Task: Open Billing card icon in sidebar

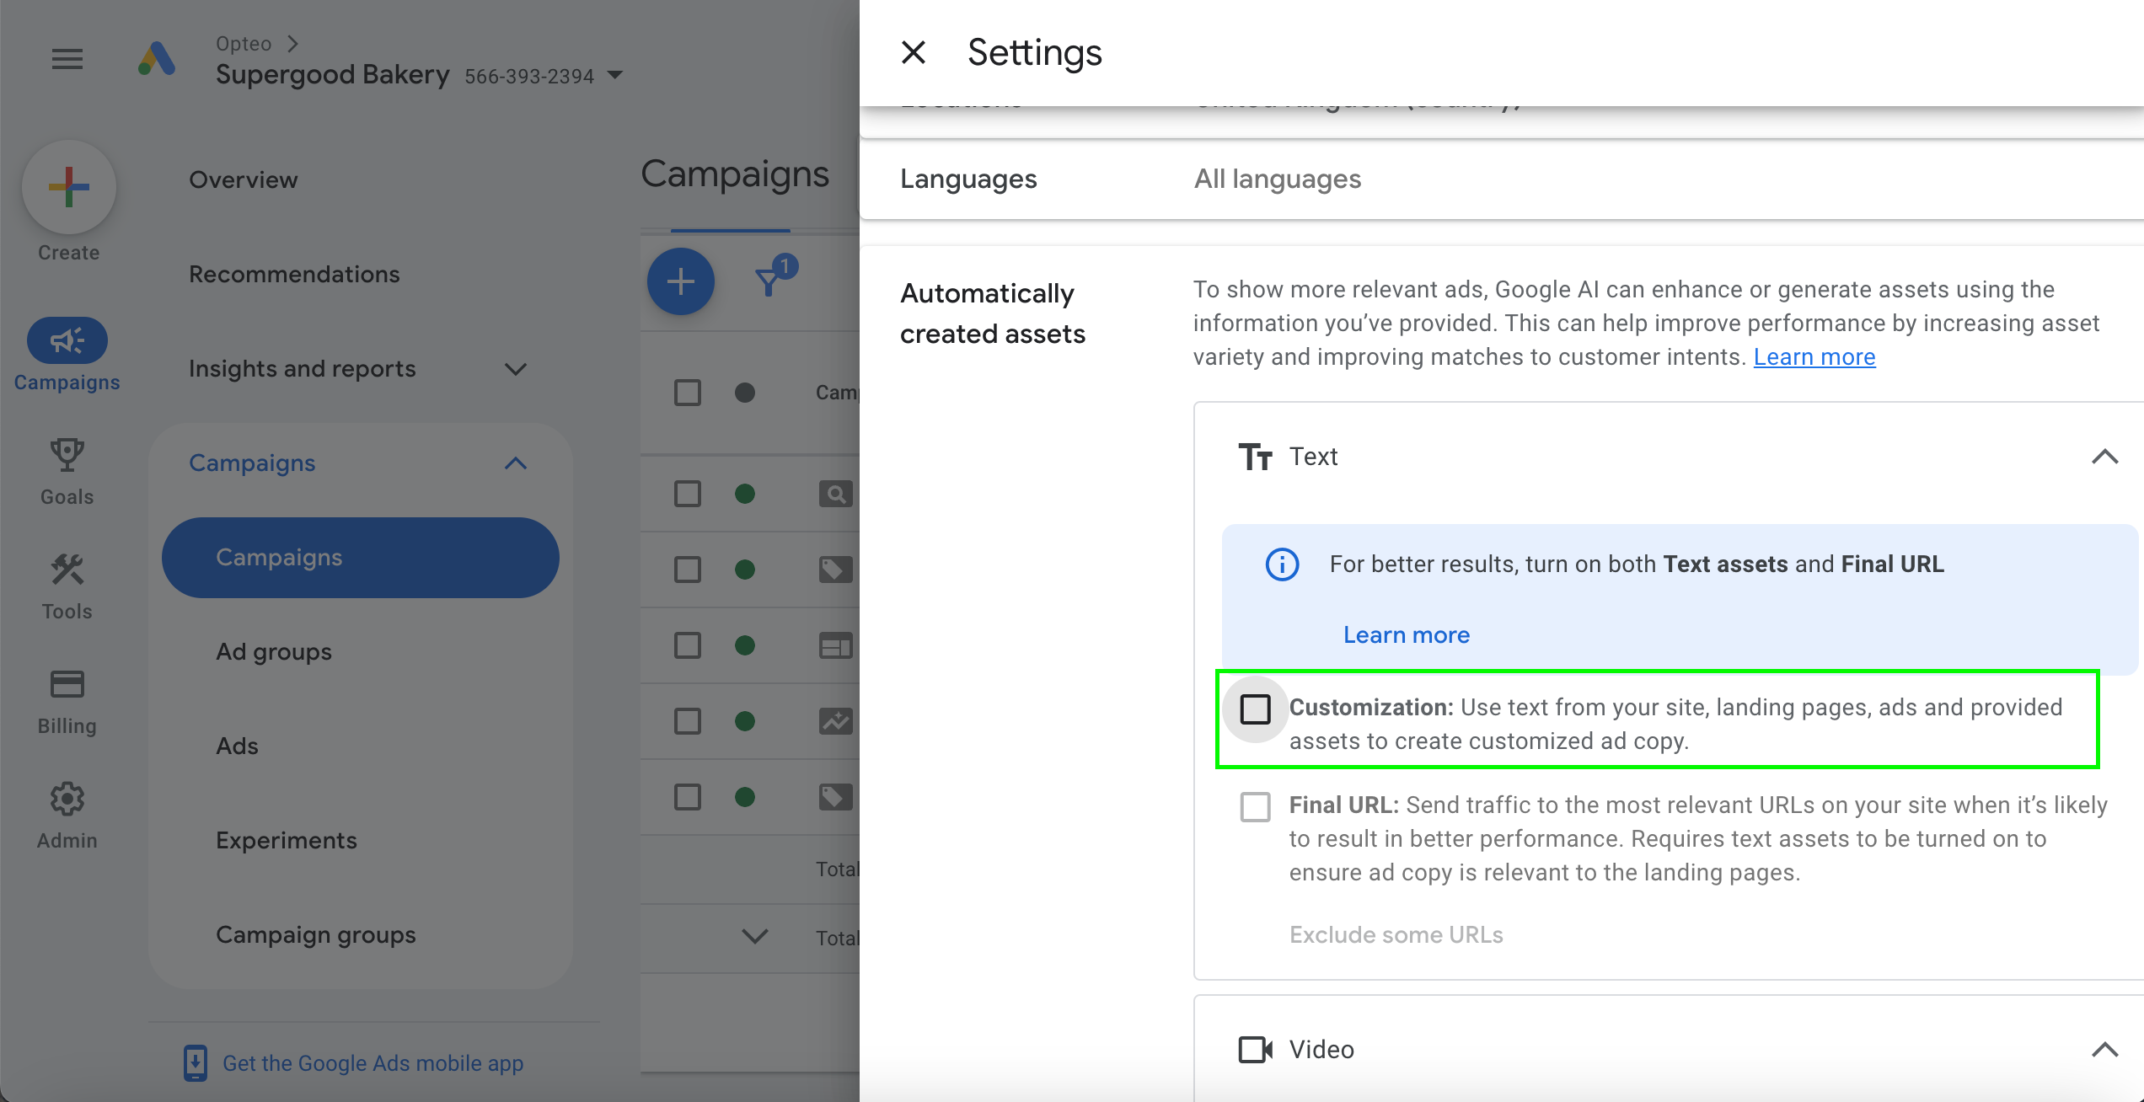Action: 67,684
